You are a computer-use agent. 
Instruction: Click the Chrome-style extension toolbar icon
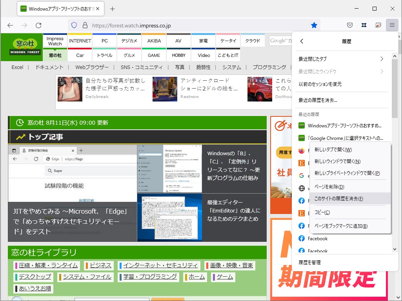378,25
